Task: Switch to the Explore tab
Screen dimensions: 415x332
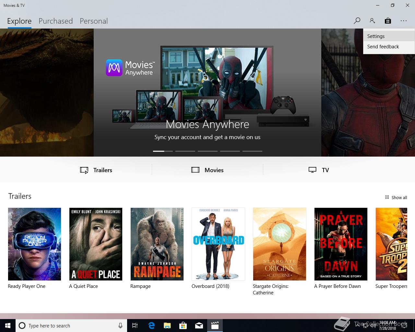Action: click(x=19, y=21)
